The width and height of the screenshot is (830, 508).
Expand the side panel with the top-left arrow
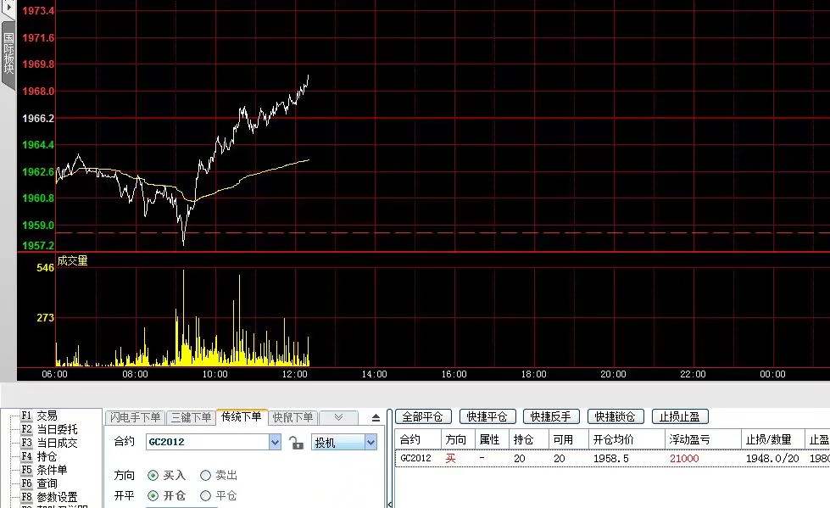8,8
